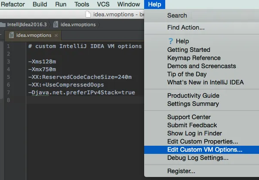Click the IntelliJIdea2016.3 folder icon in breadcrumb
Image resolution: width=259 pixels, height=180 pixels.
click(x=3, y=24)
